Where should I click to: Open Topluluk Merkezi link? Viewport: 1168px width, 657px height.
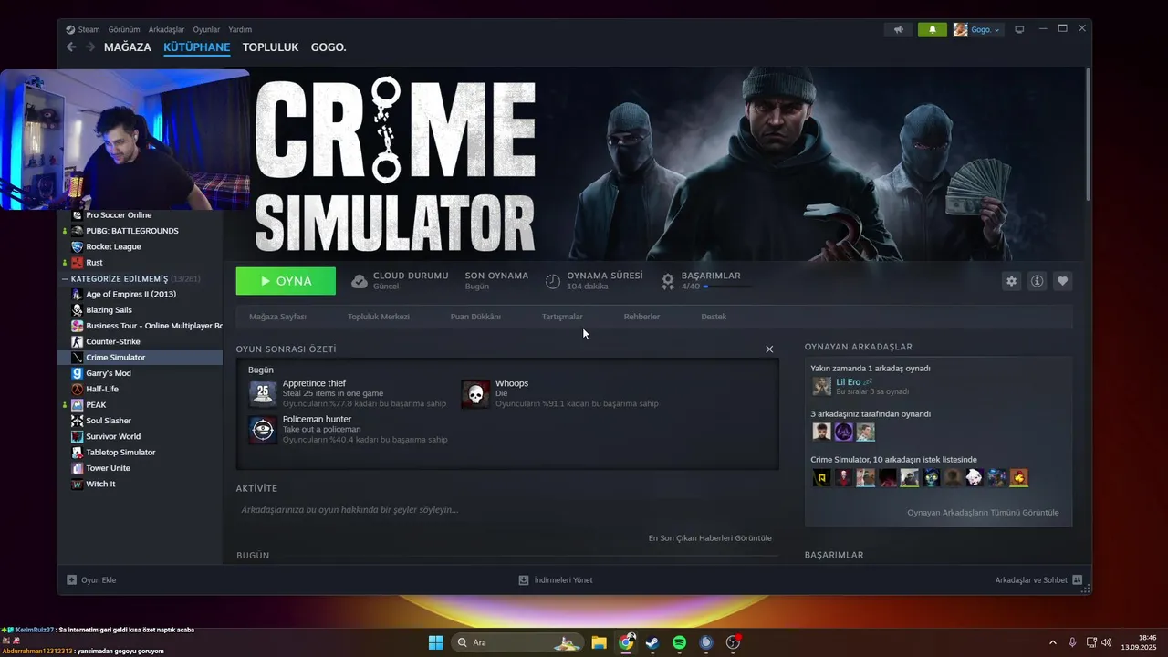click(x=379, y=317)
